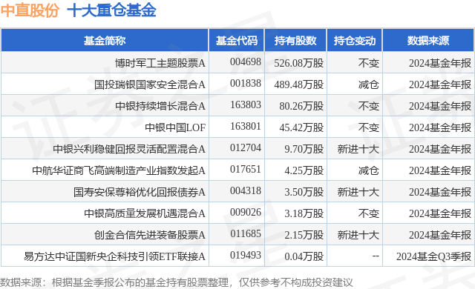This screenshot has width=475, height=289.
Task: Click 不变 in the 博时军工主题股票A row
Action: click(x=369, y=63)
